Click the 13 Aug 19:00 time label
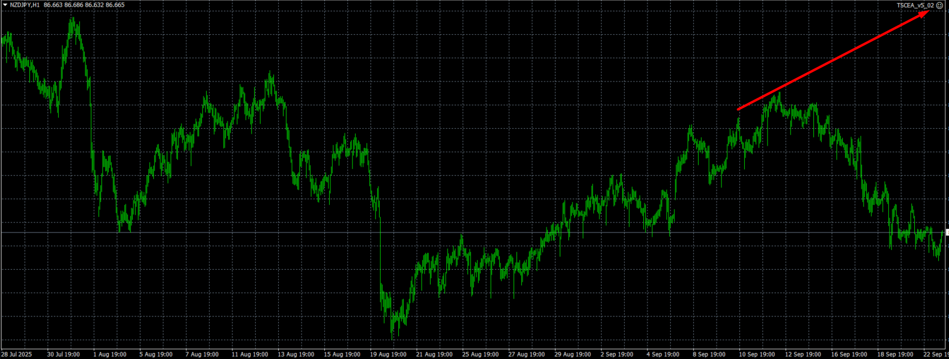This screenshot has width=949, height=359. (x=294, y=354)
